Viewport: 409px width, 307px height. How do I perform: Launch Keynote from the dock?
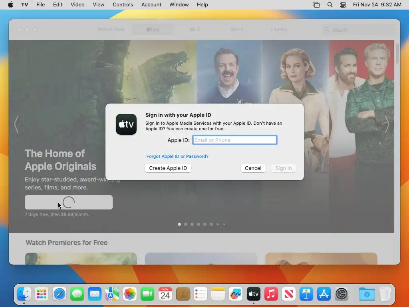pos(306,294)
